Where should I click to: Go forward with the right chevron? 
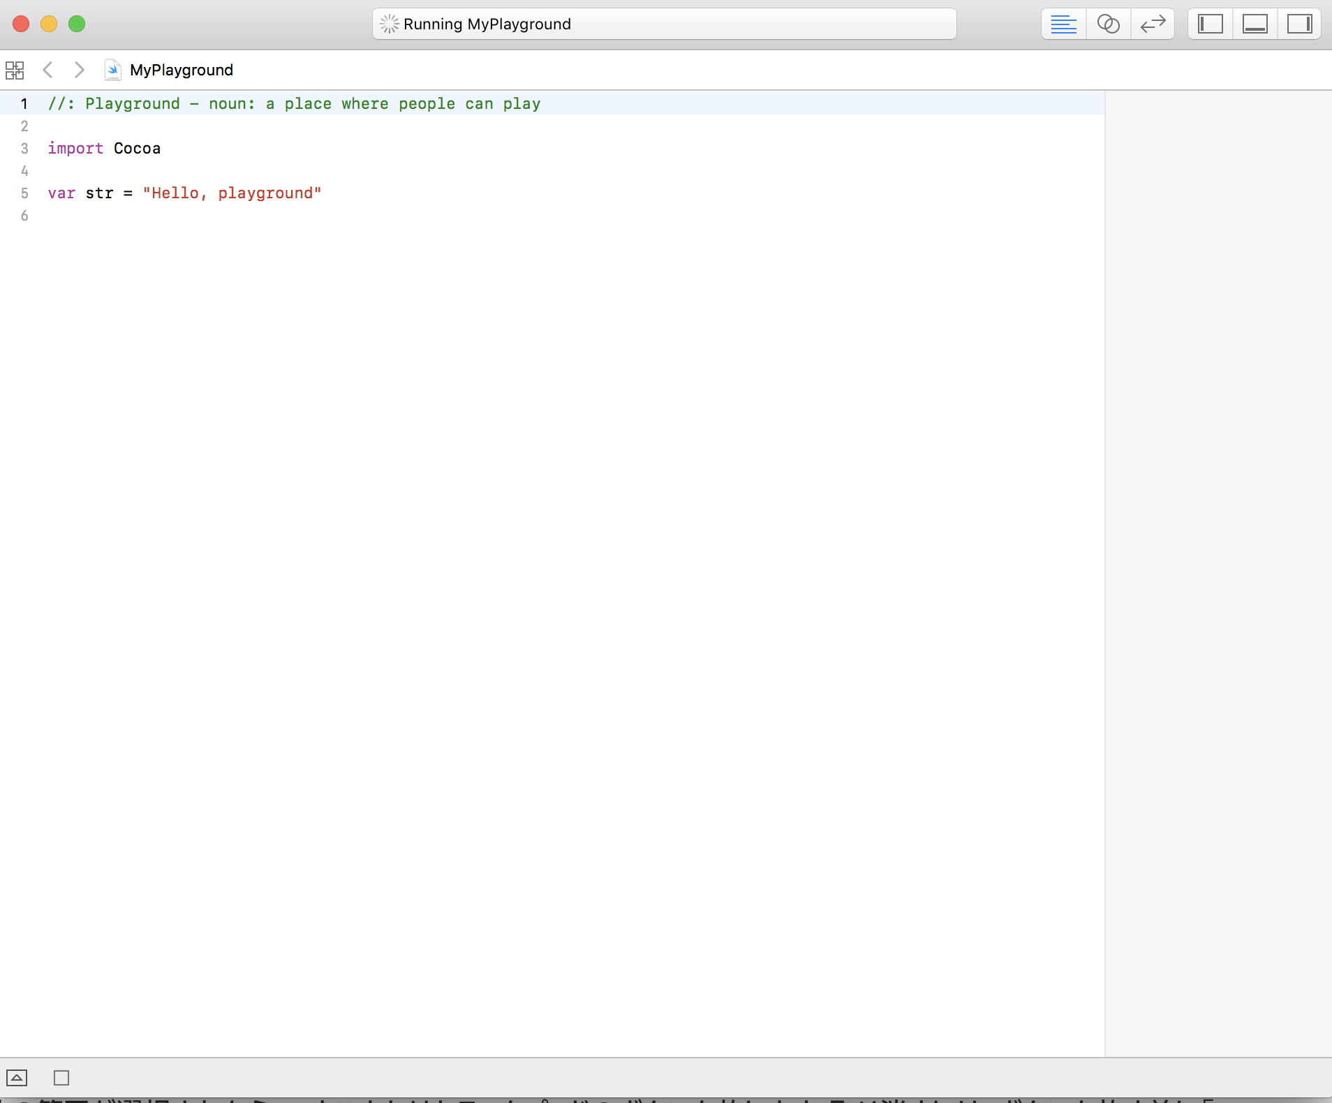coord(80,70)
